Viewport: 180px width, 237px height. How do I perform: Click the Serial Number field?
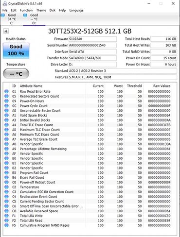[x=92, y=45]
